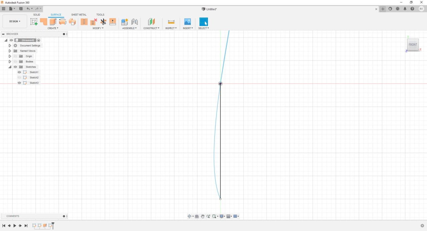
Task: Open the SELECT dropdown menu
Action: pyautogui.click(x=203, y=28)
